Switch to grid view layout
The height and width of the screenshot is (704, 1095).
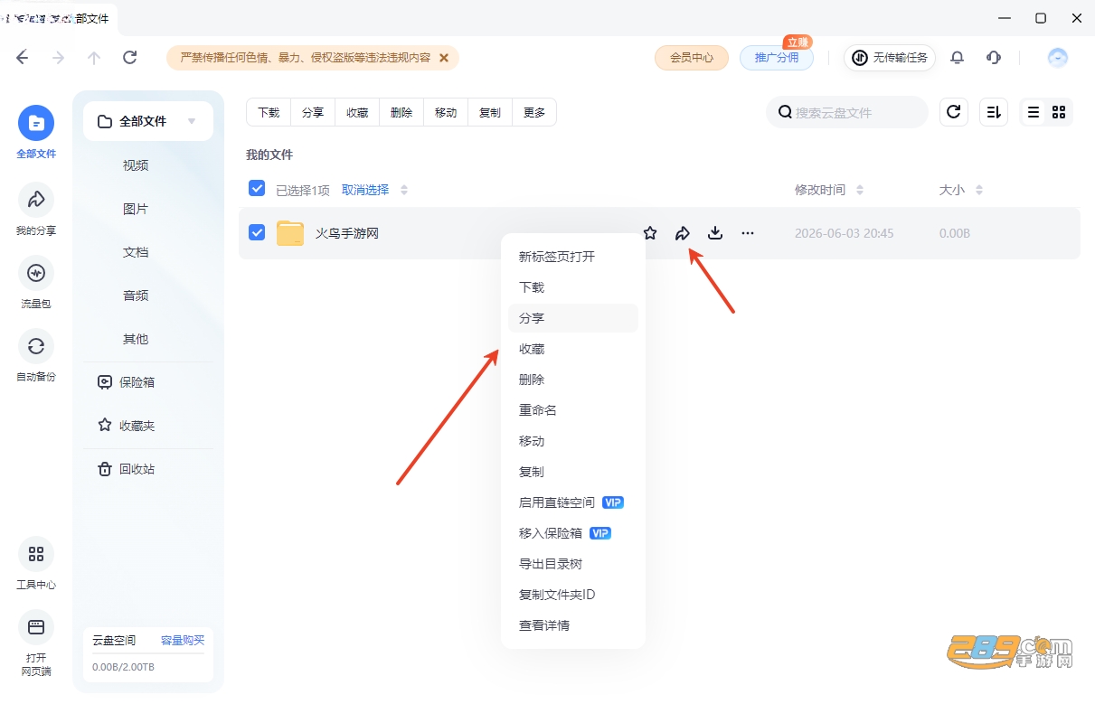[1059, 112]
